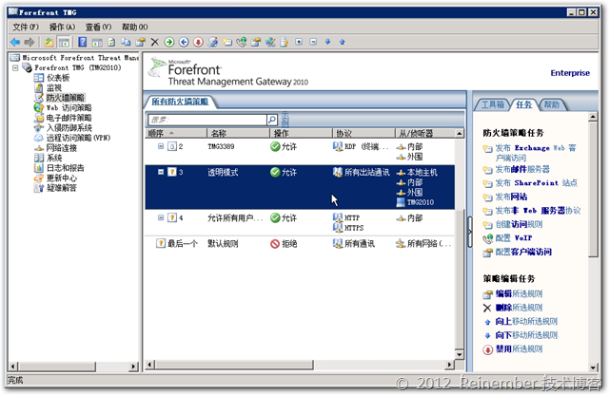The height and width of the screenshot is (395, 609).
Task: Click the red Deny icon of default rule
Action: click(x=275, y=244)
